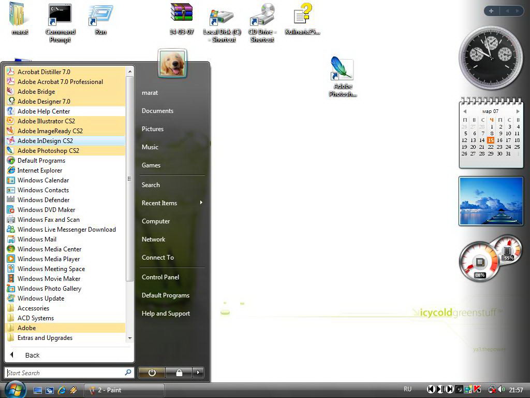Image resolution: width=530 pixels, height=398 pixels.
Task: Expand the Accessories folder
Action: click(x=66, y=308)
